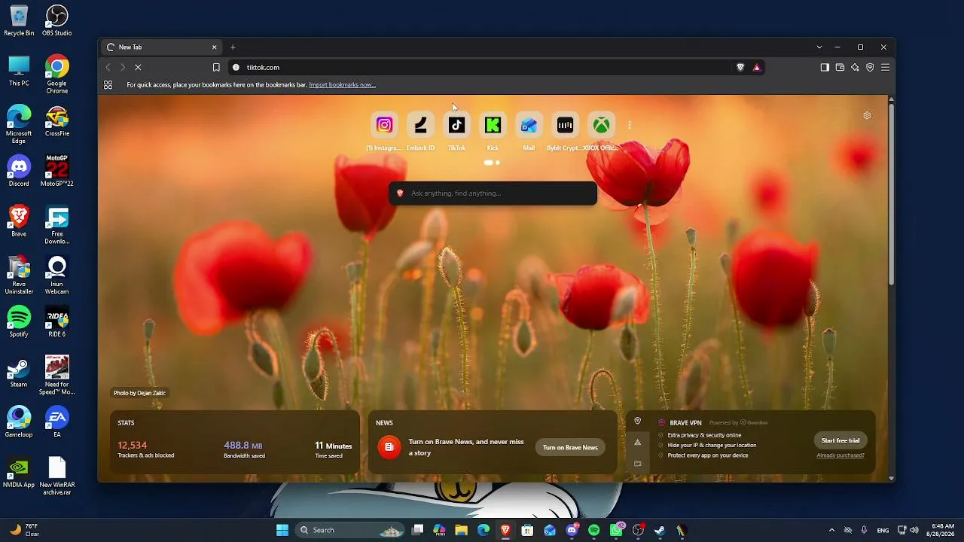Open WhatsApp from the taskbar

pos(617,530)
